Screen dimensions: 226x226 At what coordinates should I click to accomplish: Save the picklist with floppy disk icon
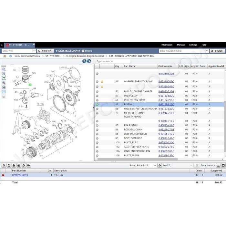(9, 165)
